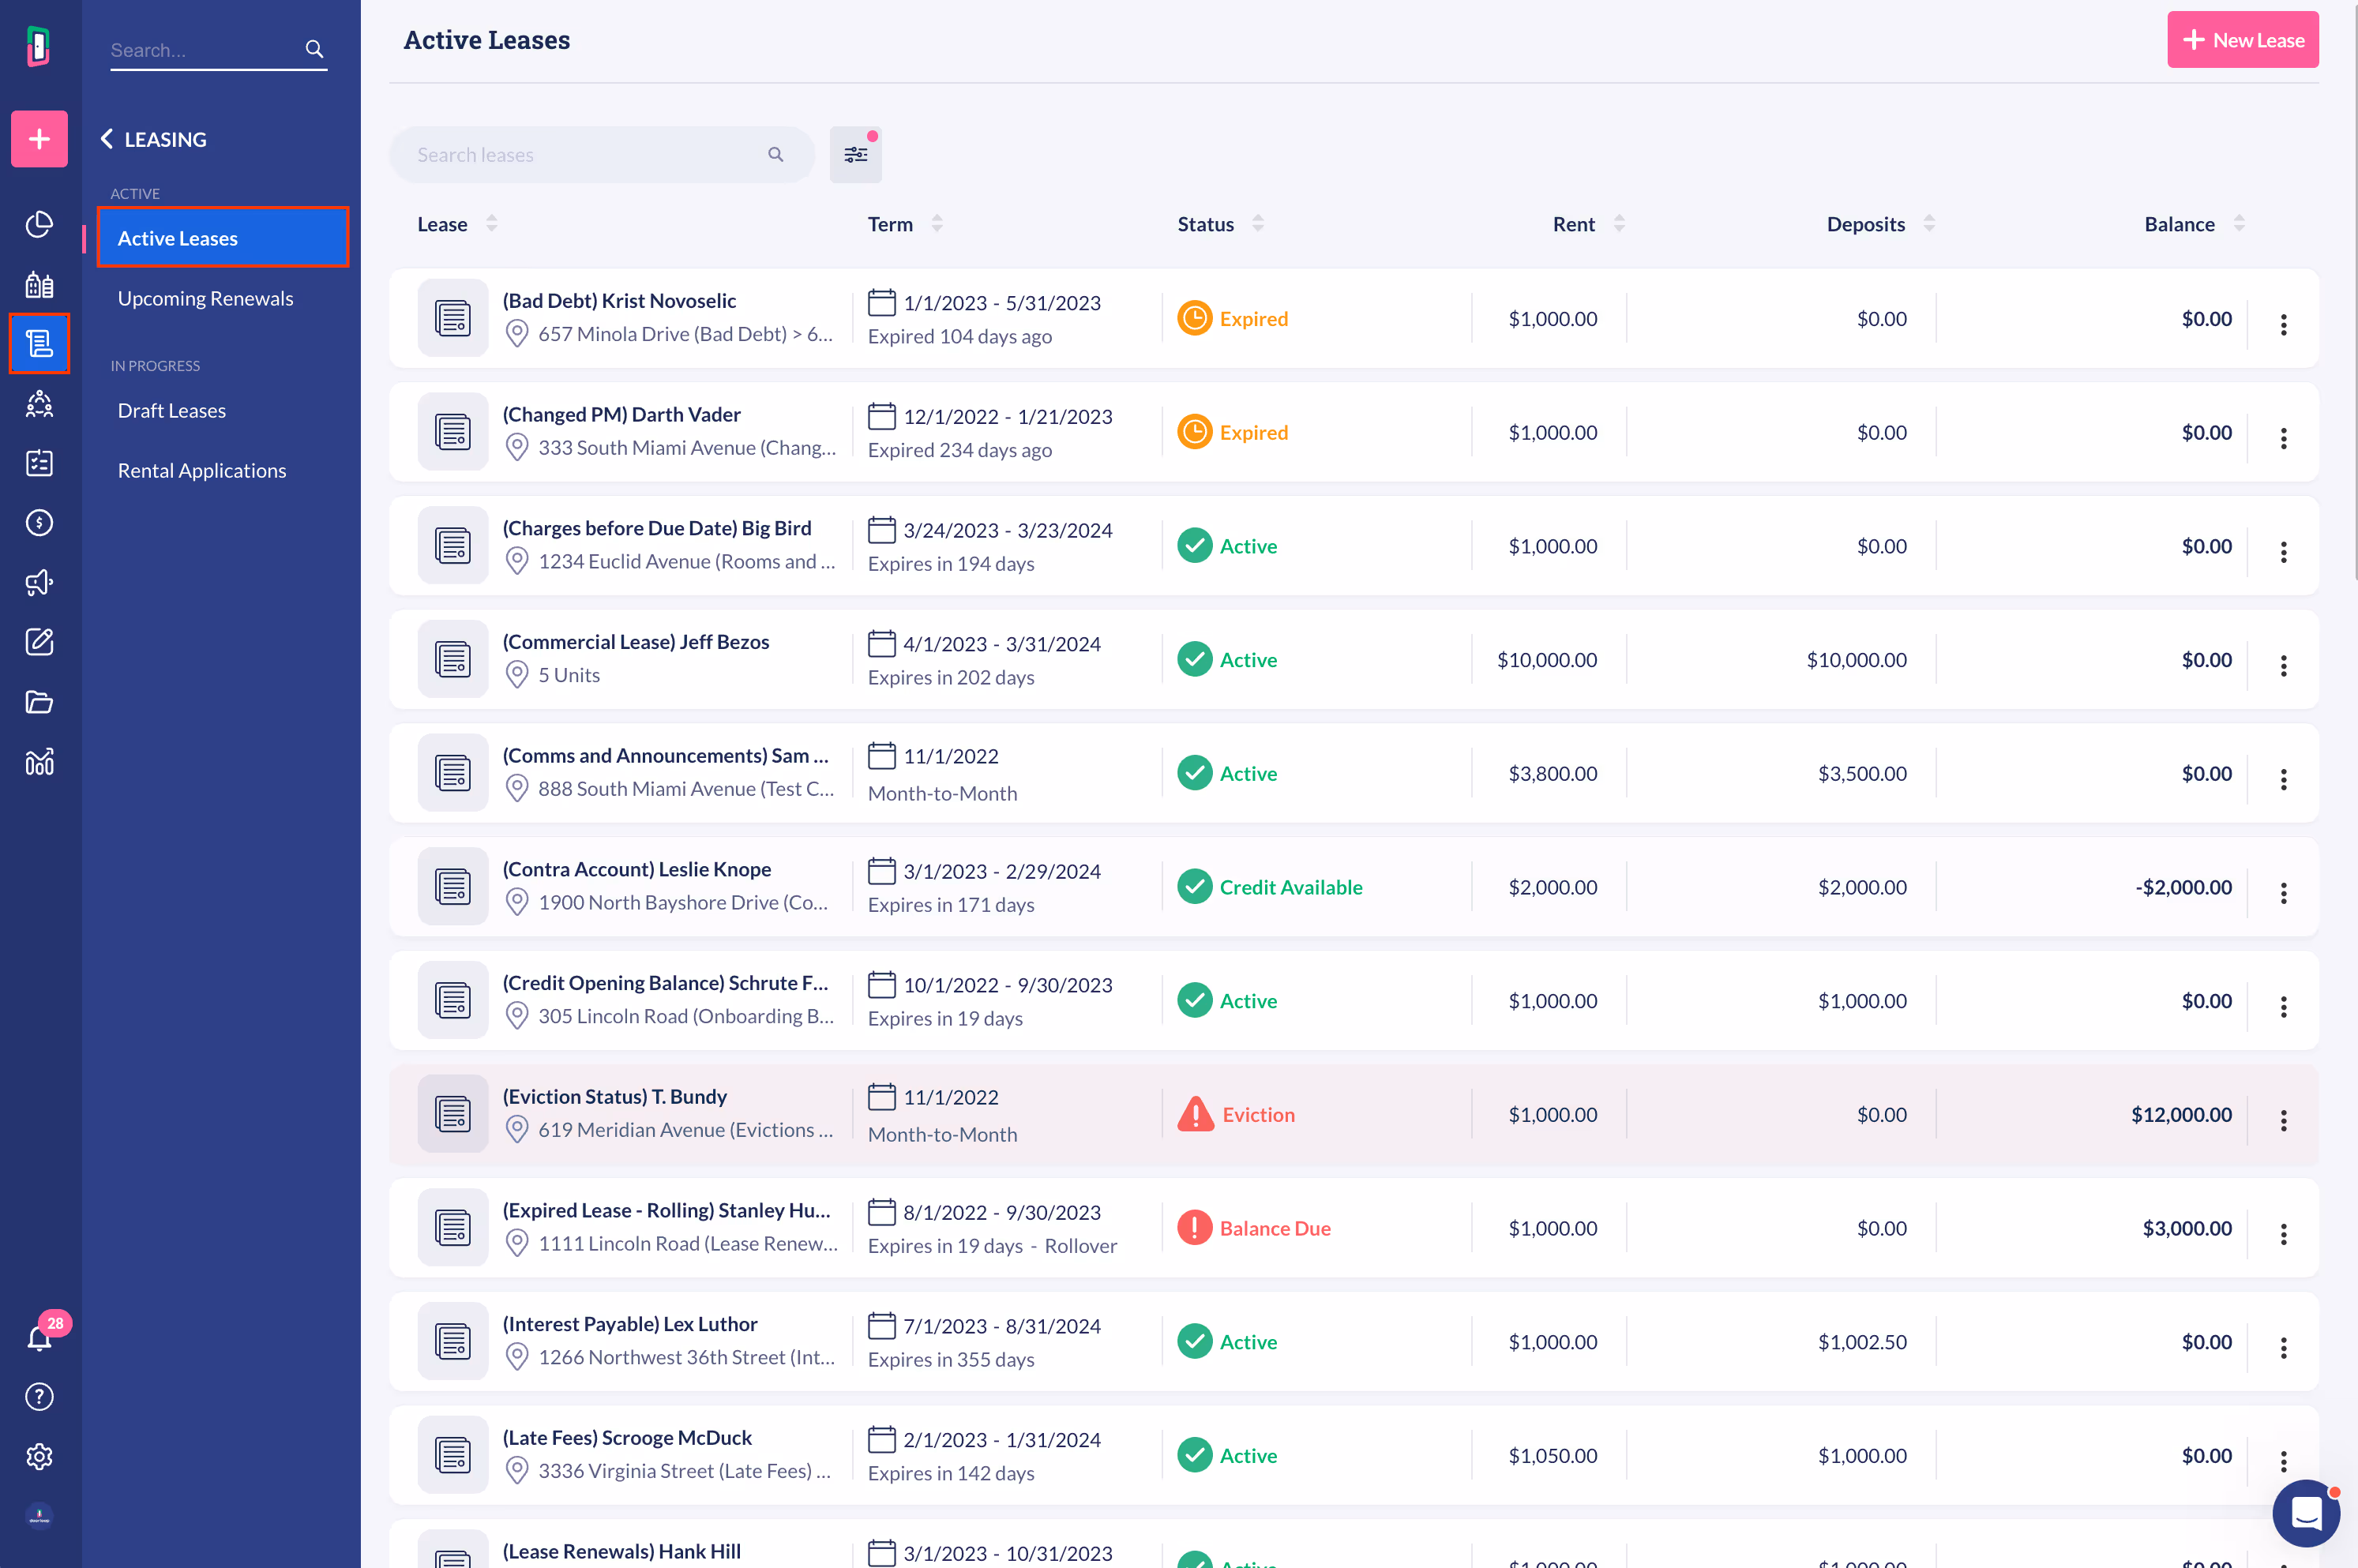2358x1568 pixels.
Task: Open more options for Darth Vader lease
Action: tap(2283, 438)
